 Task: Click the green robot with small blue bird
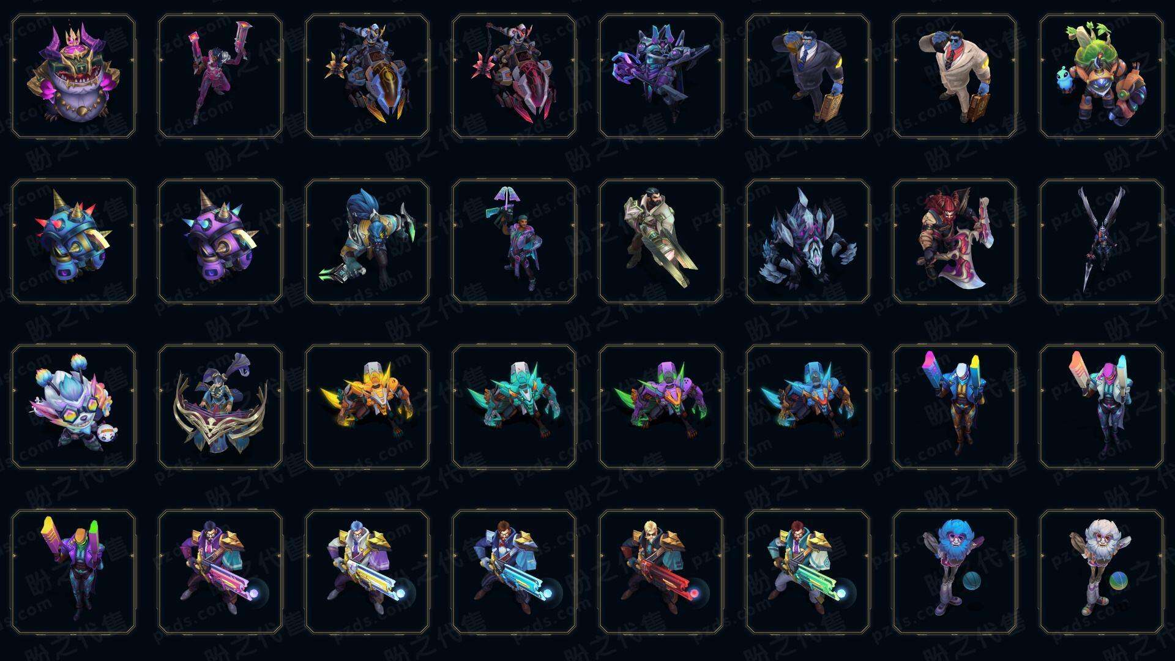pyautogui.click(x=1102, y=77)
